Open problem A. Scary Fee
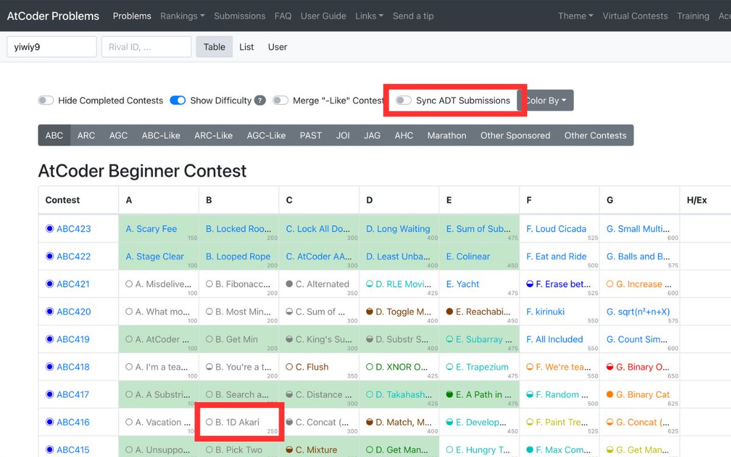Image resolution: width=731 pixels, height=457 pixels. (x=151, y=229)
